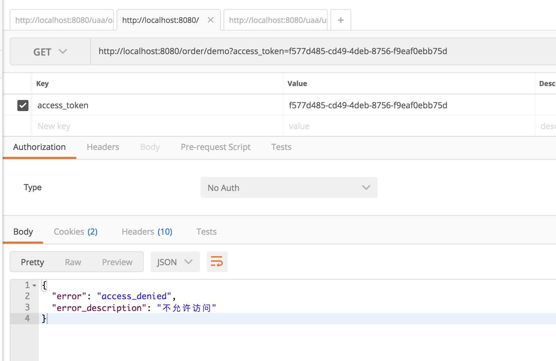
Task: Open the JSON format dropdown
Action: 175,262
